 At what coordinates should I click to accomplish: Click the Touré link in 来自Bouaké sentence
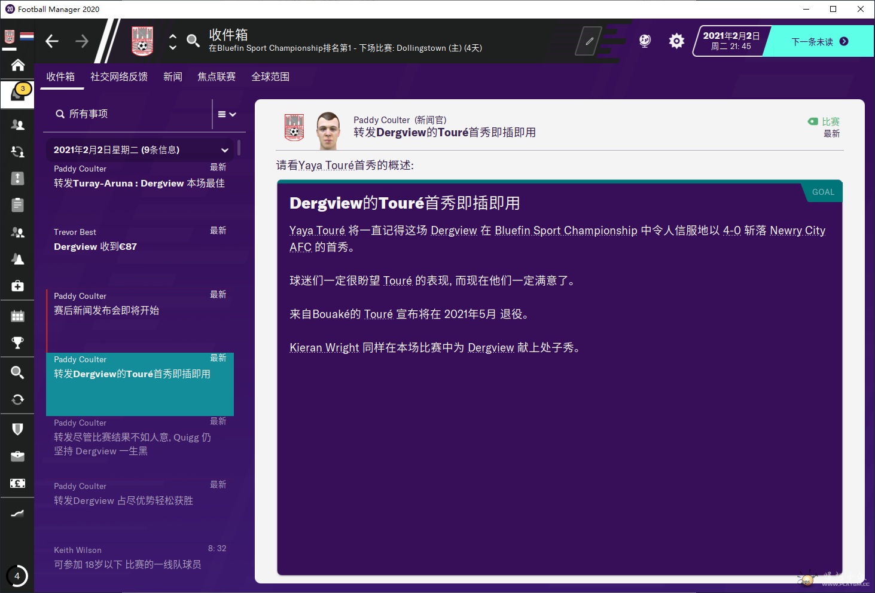click(x=379, y=314)
